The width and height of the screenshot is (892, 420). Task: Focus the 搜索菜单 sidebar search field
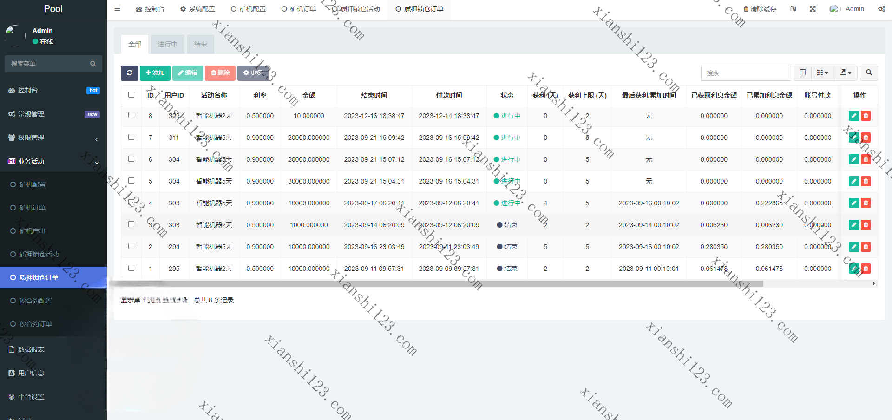[46, 64]
